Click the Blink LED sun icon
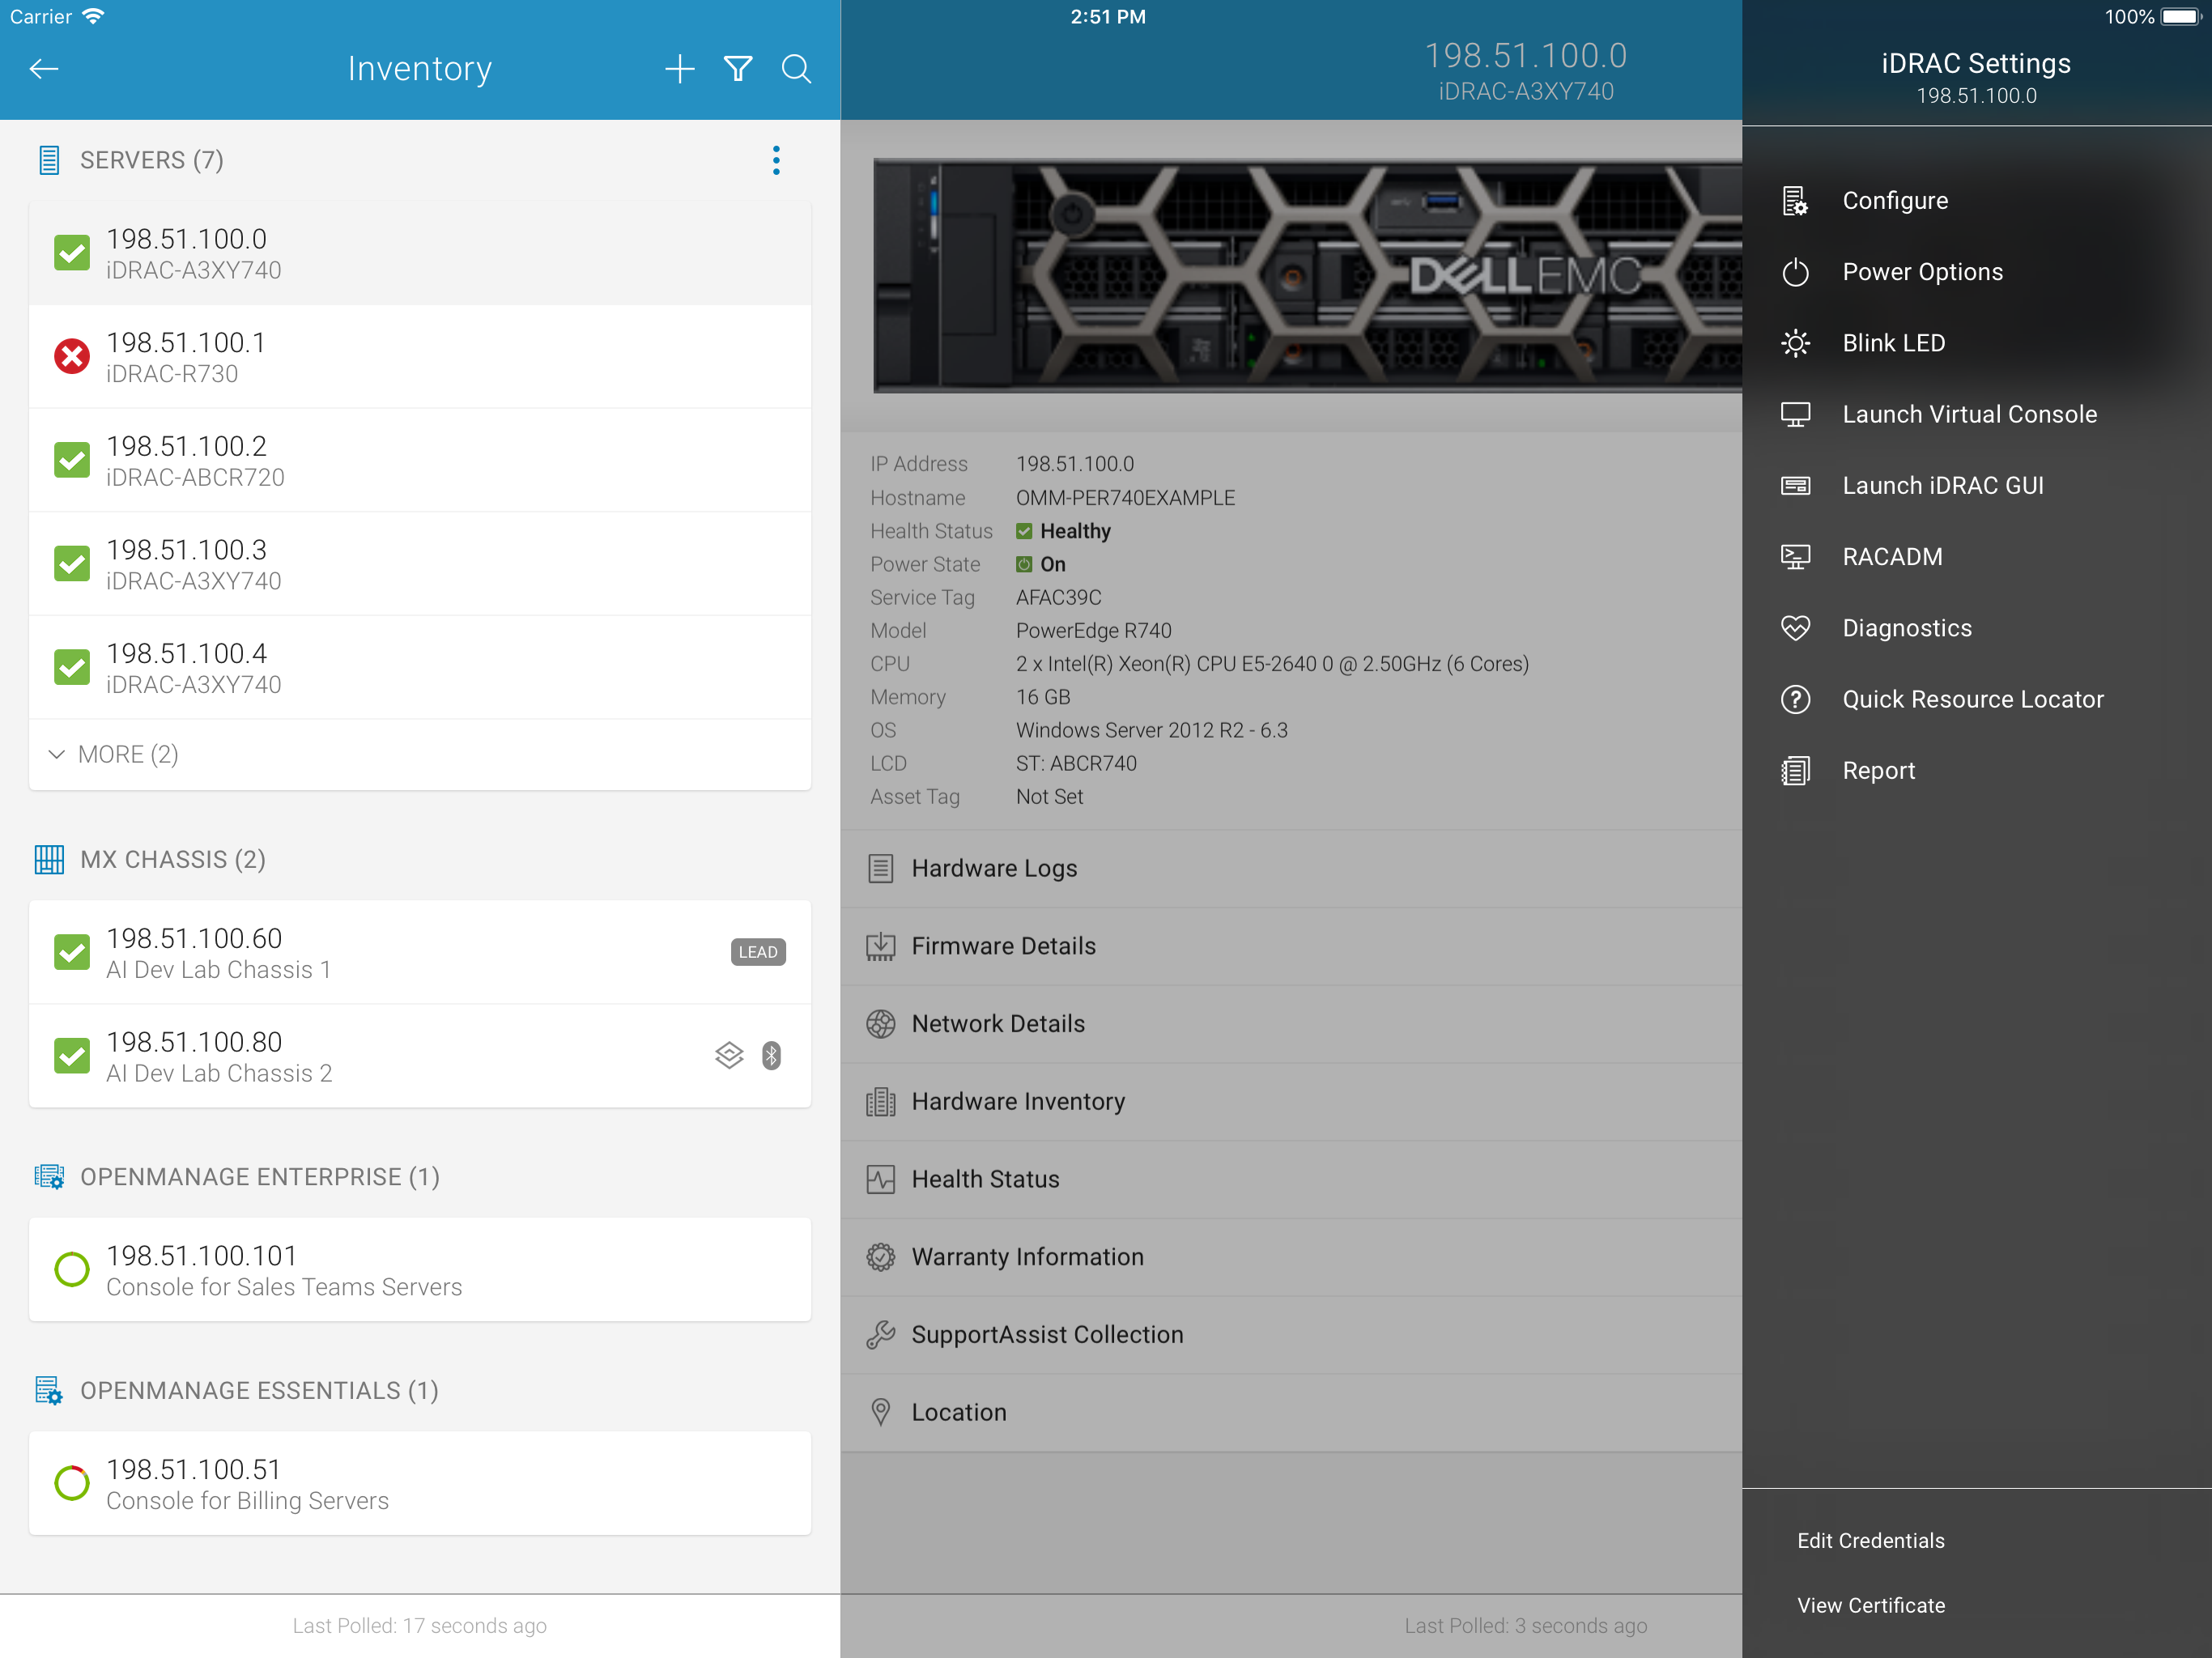This screenshot has width=2212, height=1658. [x=1795, y=343]
